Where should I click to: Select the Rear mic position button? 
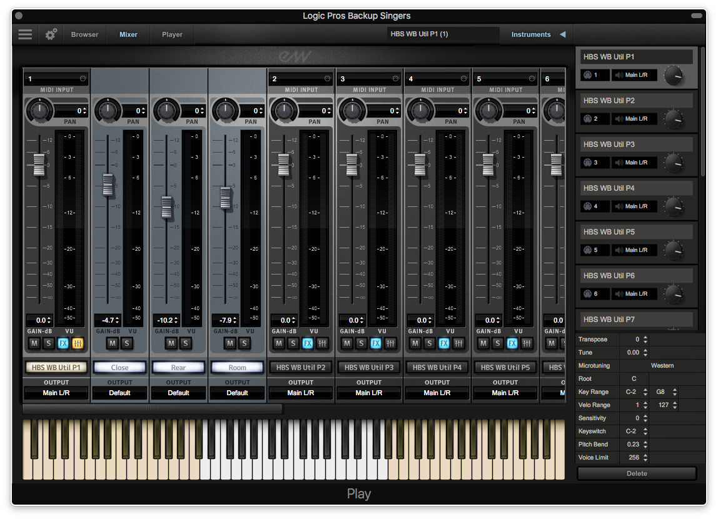178,368
